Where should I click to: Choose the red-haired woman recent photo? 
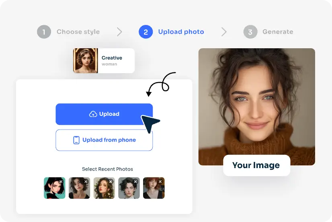point(153,189)
